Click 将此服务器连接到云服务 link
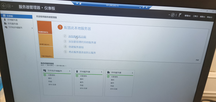216x102 pixels. click(82, 52)
